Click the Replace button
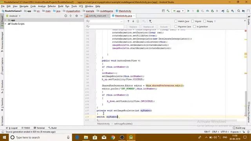 click(133, 27)
